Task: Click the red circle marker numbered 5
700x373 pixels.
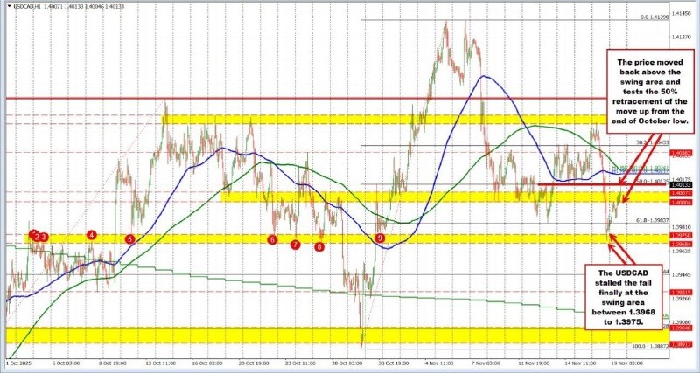Action: (130, 239)
